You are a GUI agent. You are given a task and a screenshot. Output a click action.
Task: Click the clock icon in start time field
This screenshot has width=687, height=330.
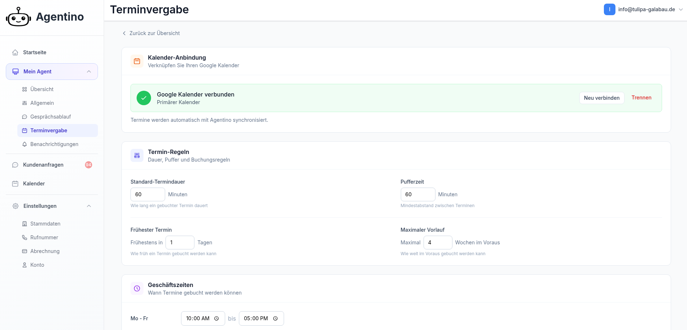pyautogui.click(x=216, y=318)
